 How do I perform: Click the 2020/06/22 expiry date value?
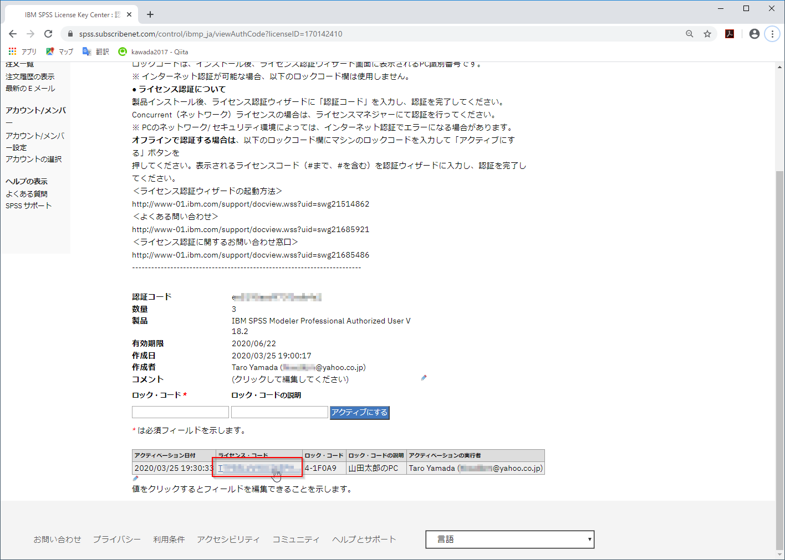point(254,343)
